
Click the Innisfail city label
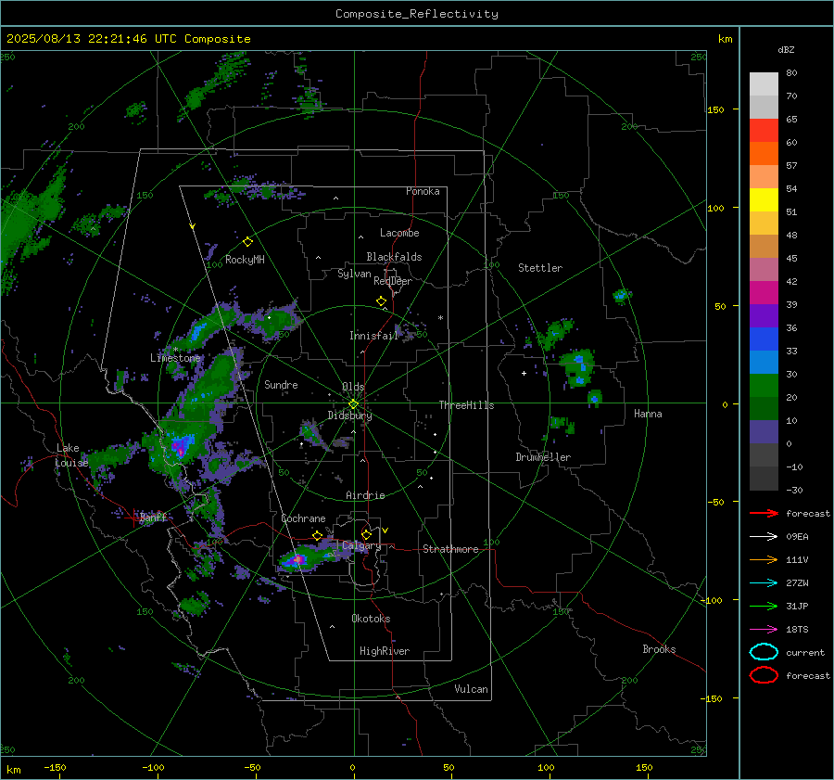click(374, 336)
